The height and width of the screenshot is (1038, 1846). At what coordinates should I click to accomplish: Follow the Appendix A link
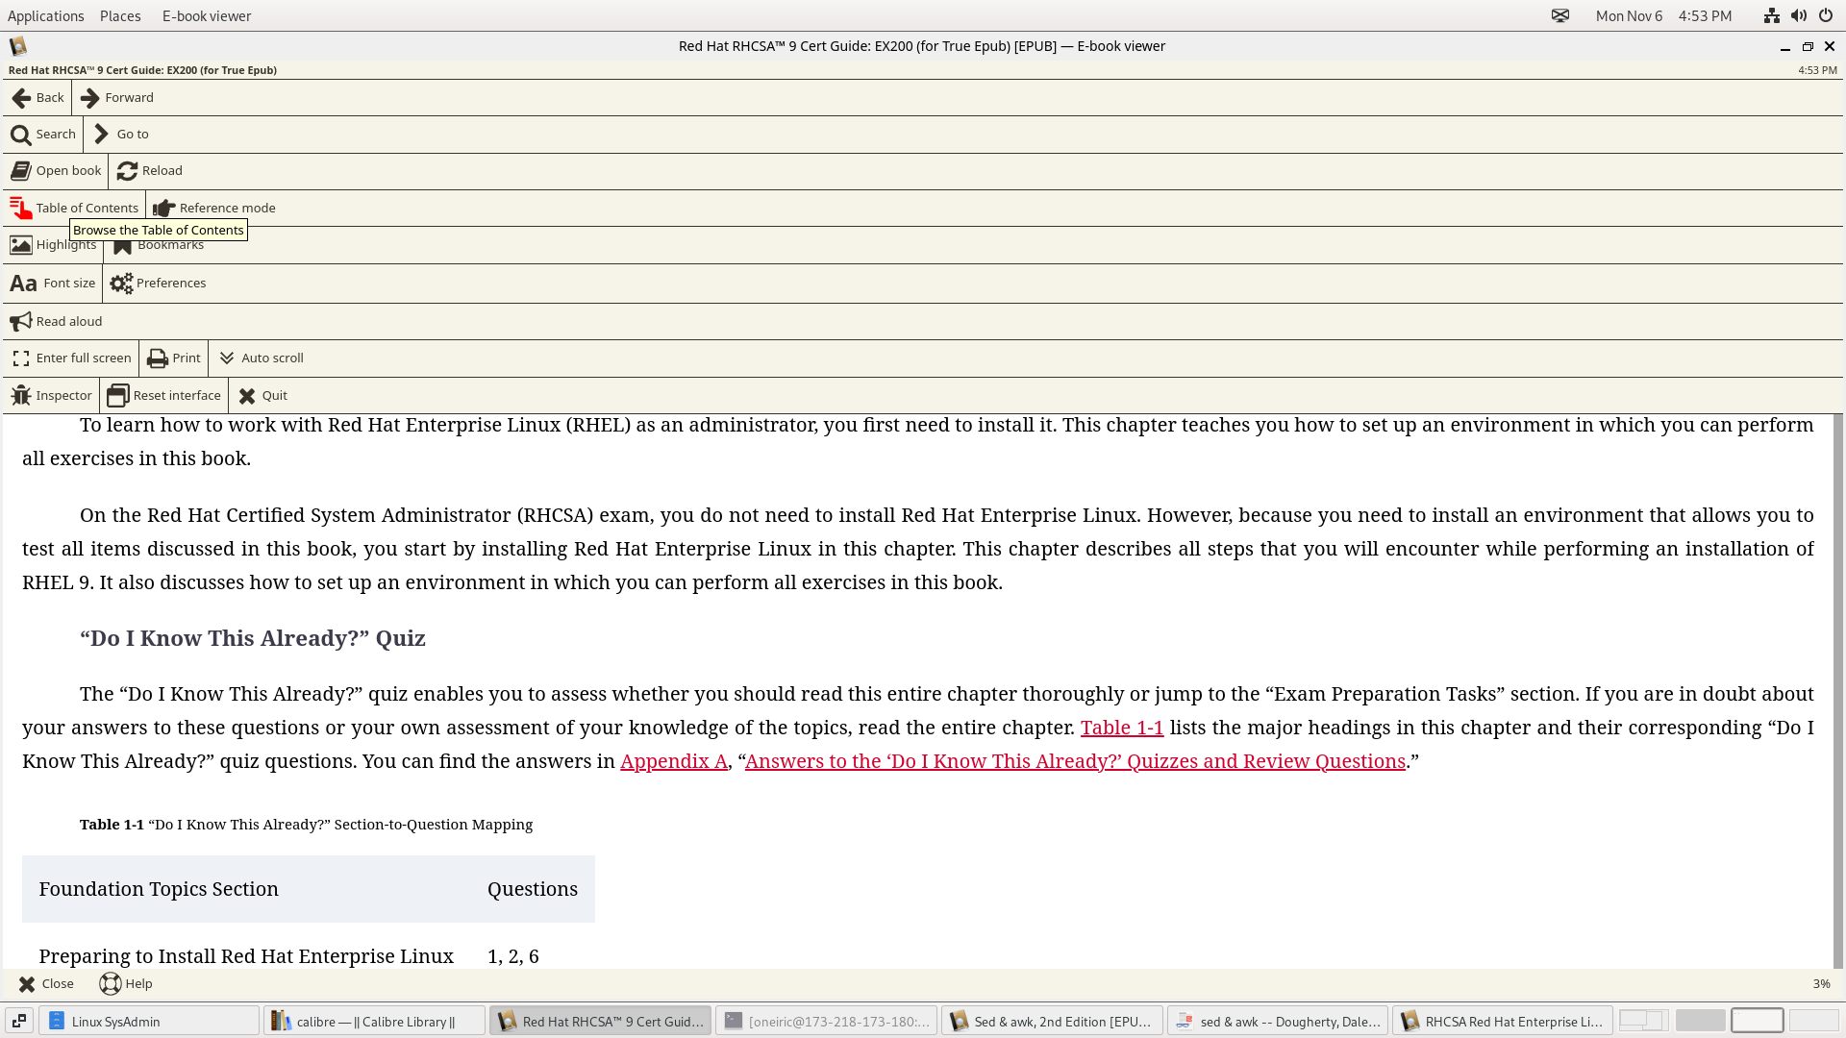[x=673, y=761]
